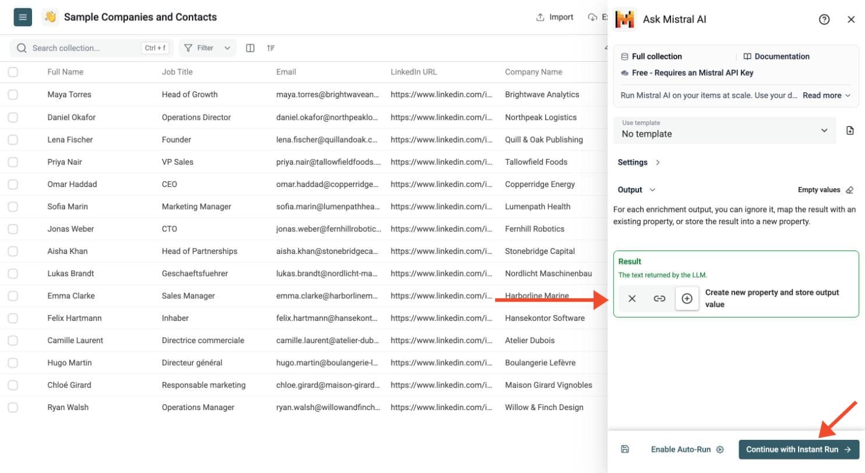
Task: Check the row checkbox for Priya Nair
Action: [x=13, y=161]
